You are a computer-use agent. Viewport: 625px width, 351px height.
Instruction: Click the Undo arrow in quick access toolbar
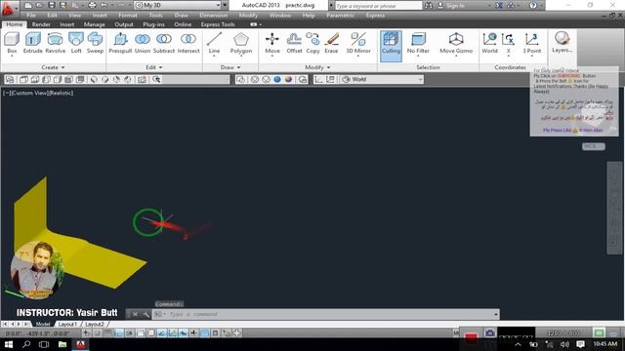[x=104, y=5]
